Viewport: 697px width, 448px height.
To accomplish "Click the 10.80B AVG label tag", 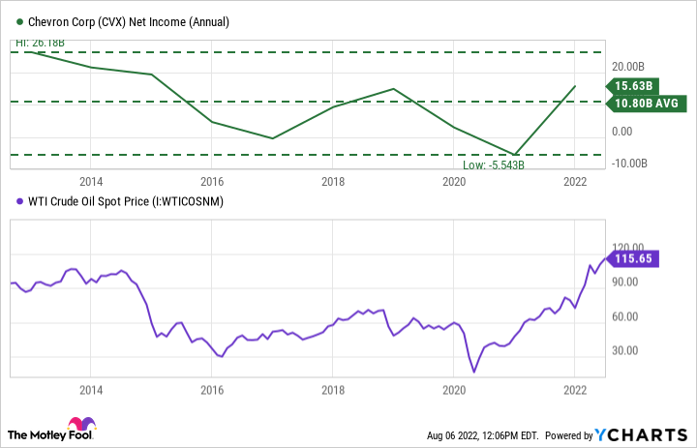I will point(646,102).
